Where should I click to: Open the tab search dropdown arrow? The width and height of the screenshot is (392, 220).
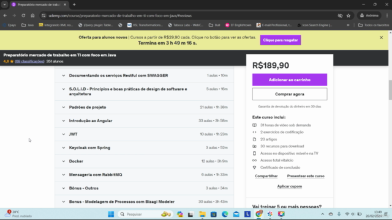click(x=4, y=4)
